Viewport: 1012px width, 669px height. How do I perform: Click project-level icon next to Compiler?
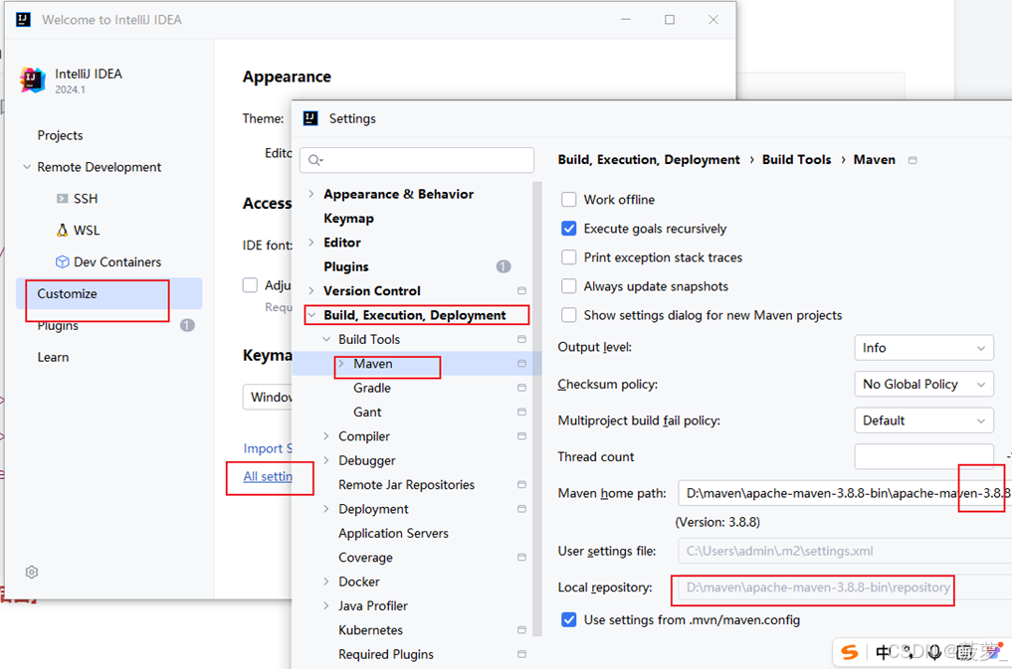point(521,436)
